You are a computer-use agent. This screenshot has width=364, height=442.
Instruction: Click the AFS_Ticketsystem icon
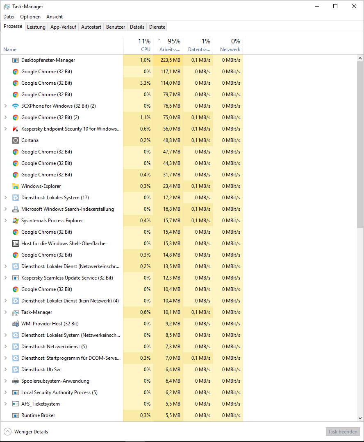pos(16,404)
